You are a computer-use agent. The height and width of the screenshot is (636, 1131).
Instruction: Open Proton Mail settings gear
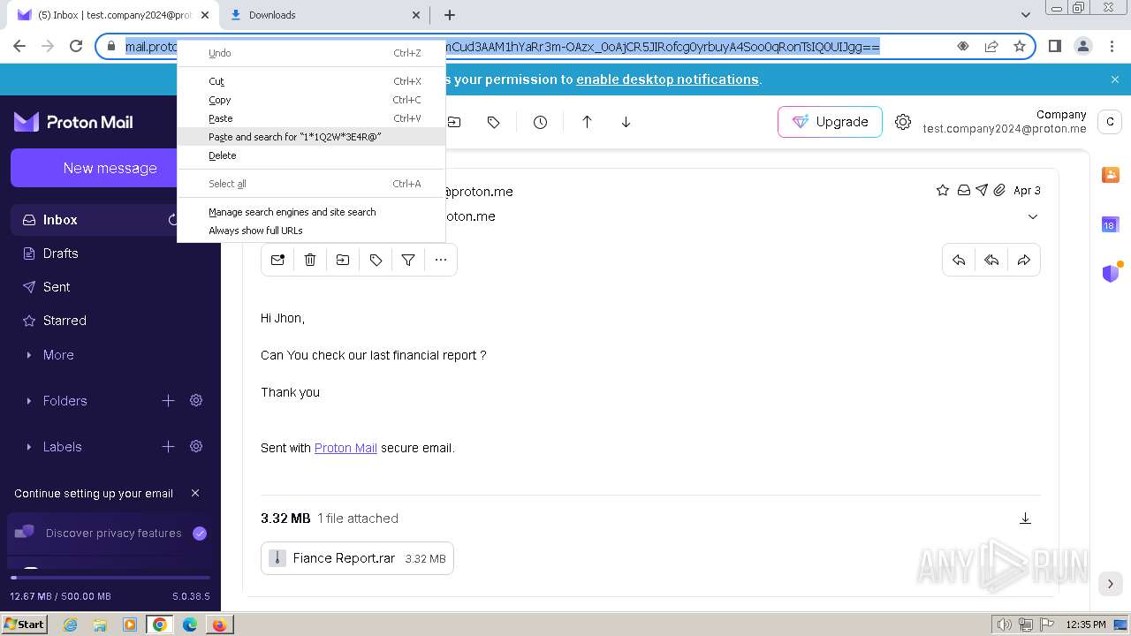coord(902,122)
